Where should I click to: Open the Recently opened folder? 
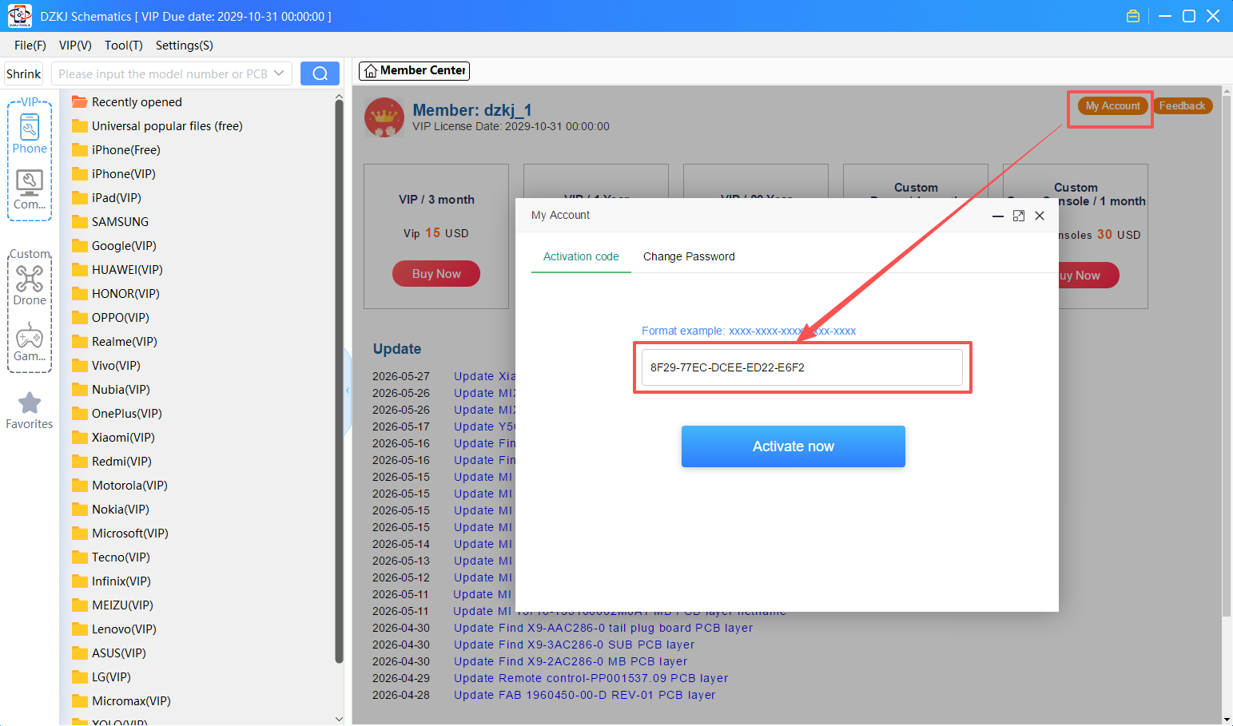pos(127,102)
